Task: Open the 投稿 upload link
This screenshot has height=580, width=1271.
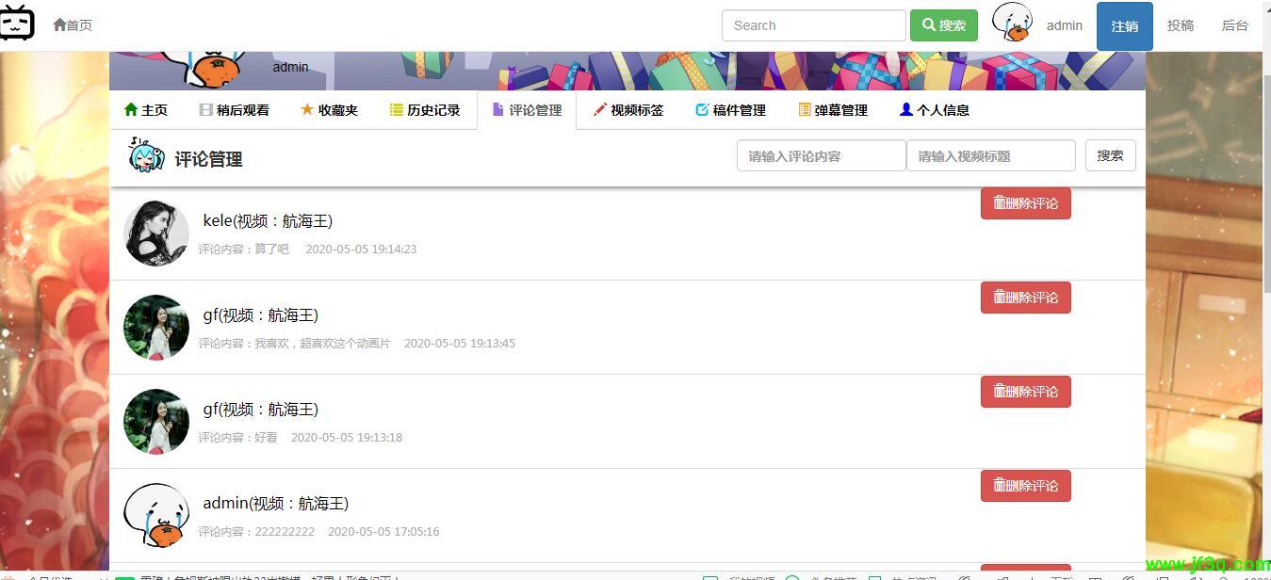Action: [1180, 25]
